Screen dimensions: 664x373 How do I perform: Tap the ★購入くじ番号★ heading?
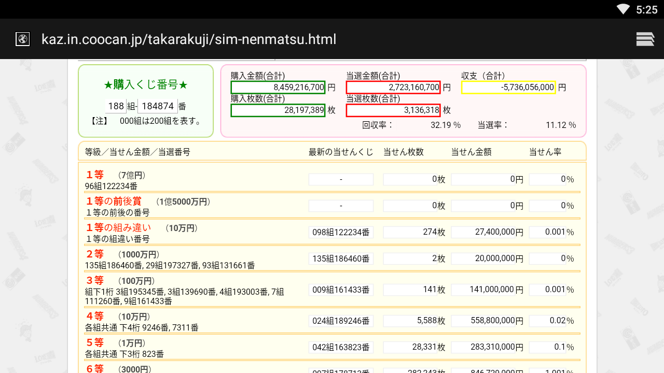[146, 85]
